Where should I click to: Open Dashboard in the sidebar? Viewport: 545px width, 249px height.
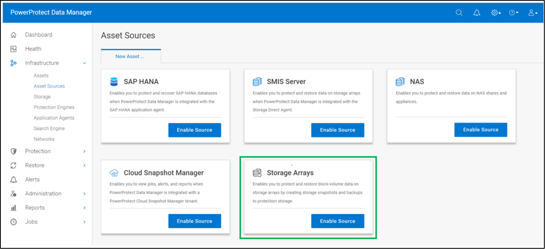[39, 35]
